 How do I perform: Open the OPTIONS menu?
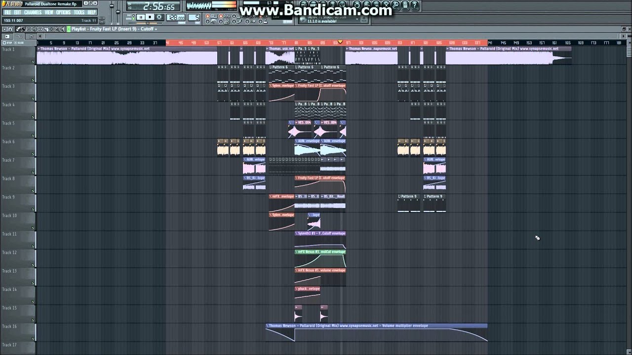(x=63, y=12)
